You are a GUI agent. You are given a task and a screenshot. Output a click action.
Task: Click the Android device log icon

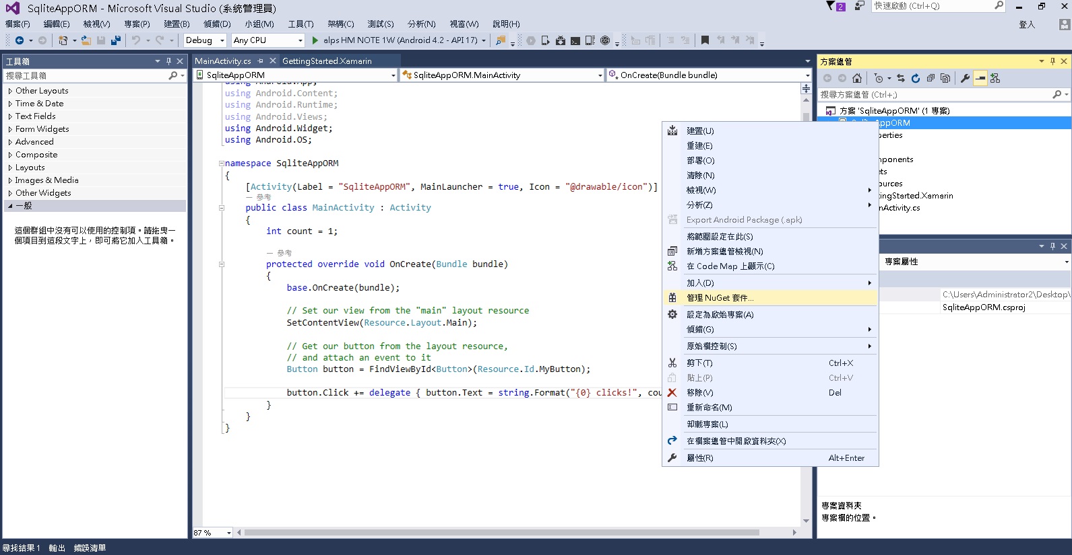(590, 40)
